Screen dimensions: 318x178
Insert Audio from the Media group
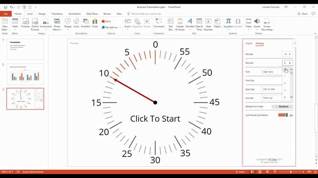coord(257,24)
